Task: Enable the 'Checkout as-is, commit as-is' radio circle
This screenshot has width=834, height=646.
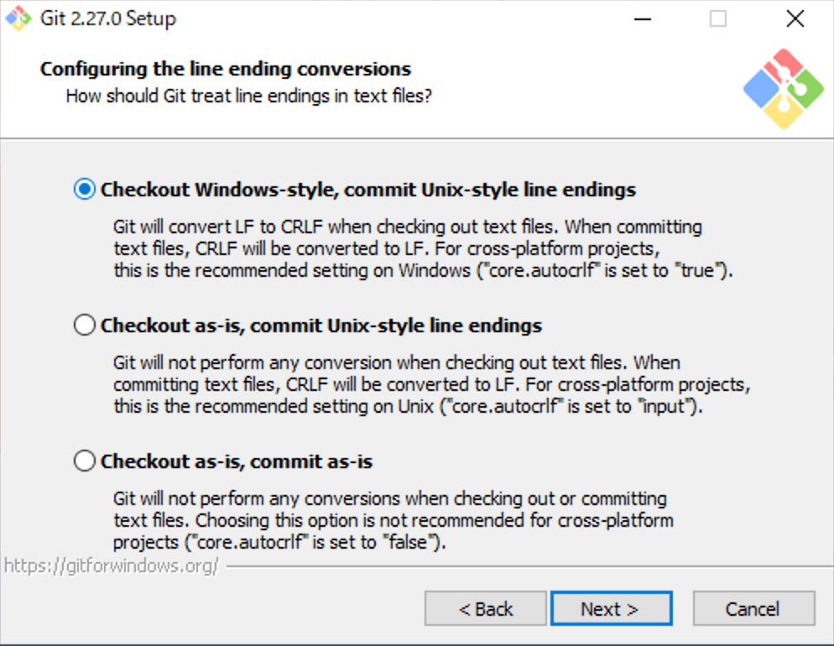Action: pos(85,461)
